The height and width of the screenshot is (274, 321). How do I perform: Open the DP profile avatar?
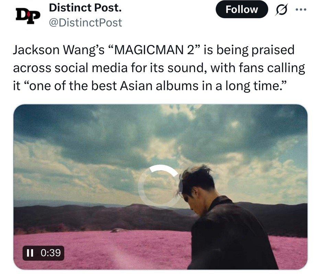point(28,16)
